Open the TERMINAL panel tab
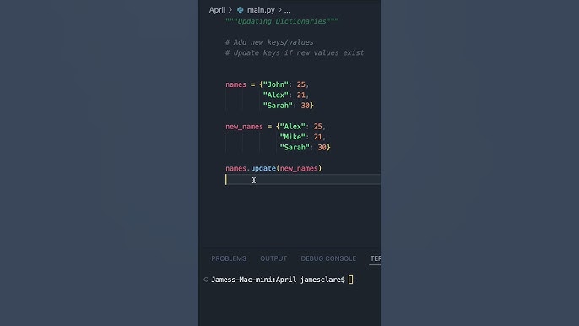579x326 pixels. pyautogui.click(x=375, y=258)
